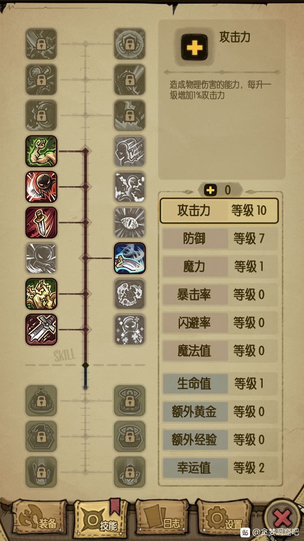The width and height of the screenshot is (304, 541).
Task: Select the gray sparkle figure skill icon
Action: pos(130,330)
